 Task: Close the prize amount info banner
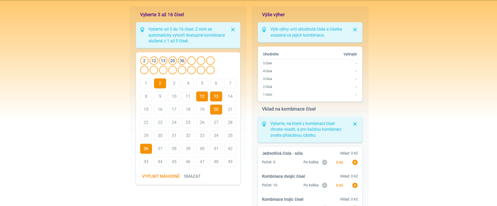point(355,30)
